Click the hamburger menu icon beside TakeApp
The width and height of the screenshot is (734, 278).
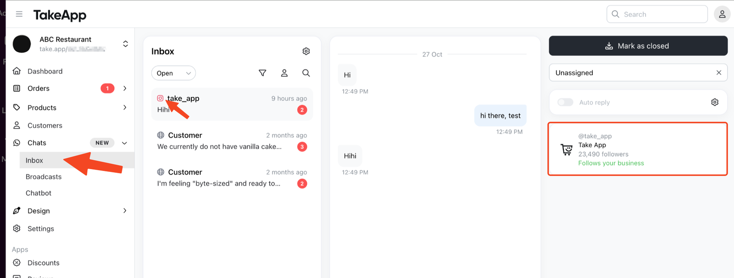click(x=19, y=14)
